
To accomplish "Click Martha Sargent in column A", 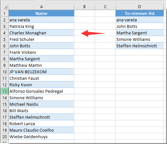I will click(42, 59).
